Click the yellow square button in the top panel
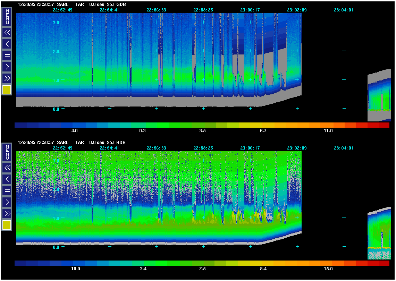 (x=7, y=90)
